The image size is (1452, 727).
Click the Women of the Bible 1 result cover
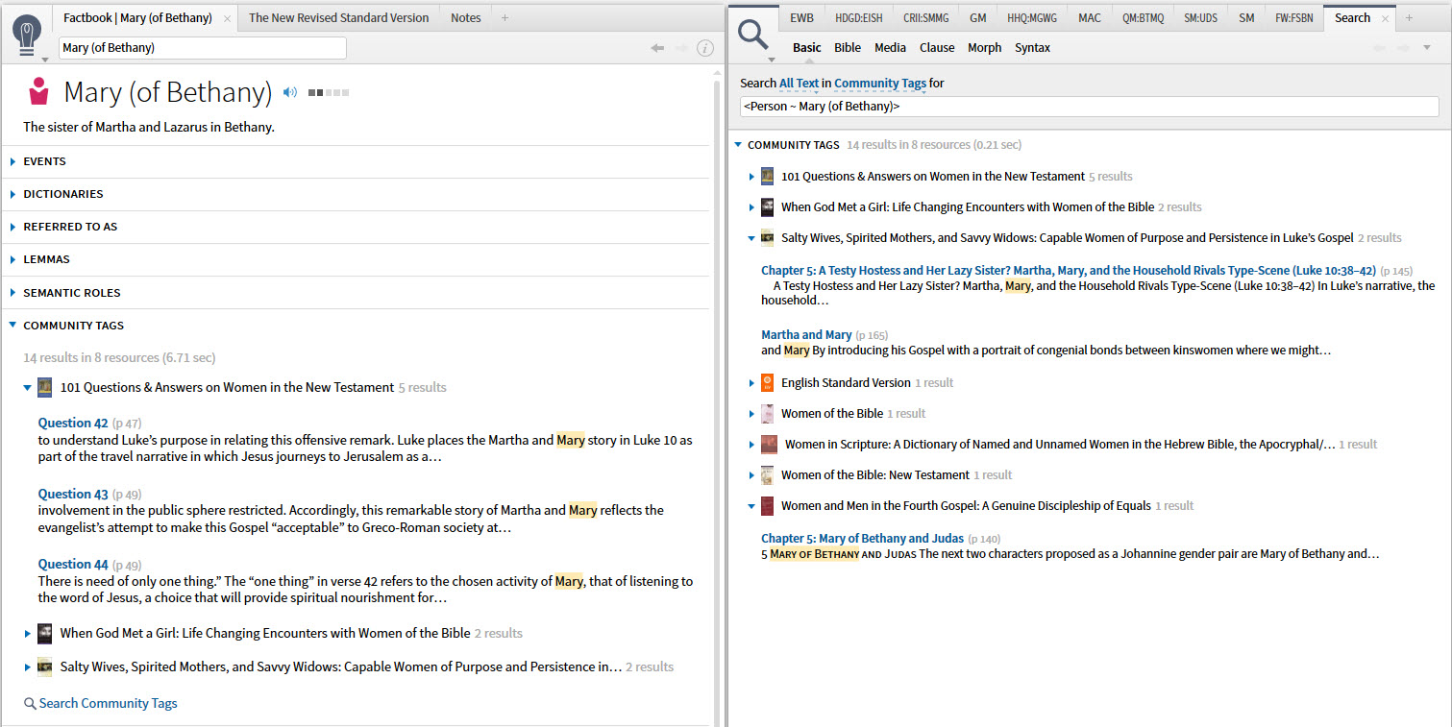(x=767, y=414)
